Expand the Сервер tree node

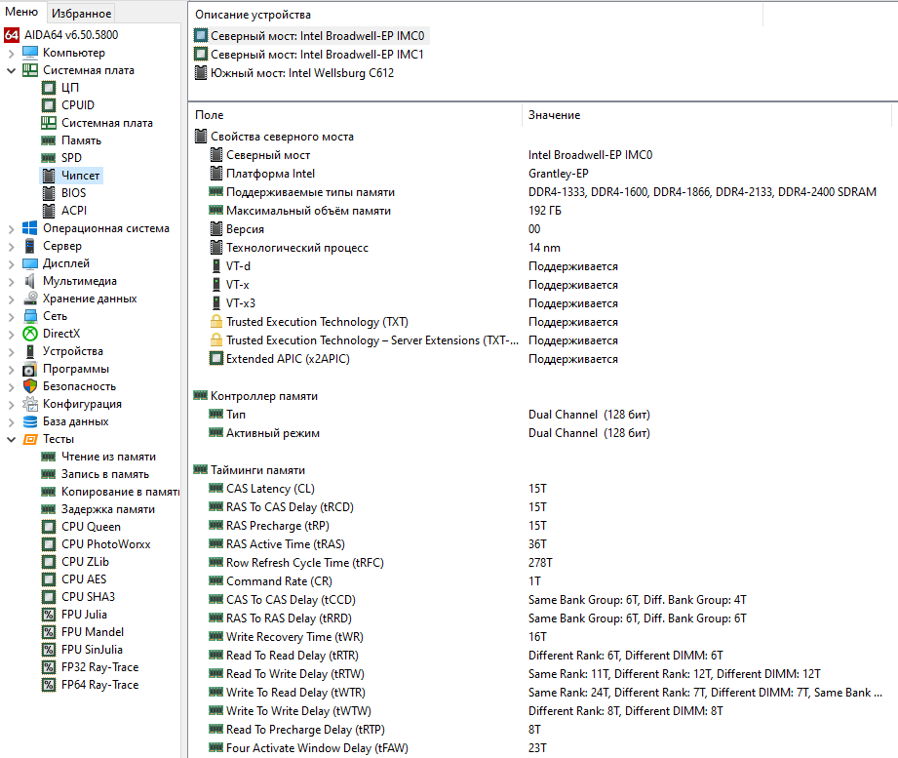click(x=11, y=247)
